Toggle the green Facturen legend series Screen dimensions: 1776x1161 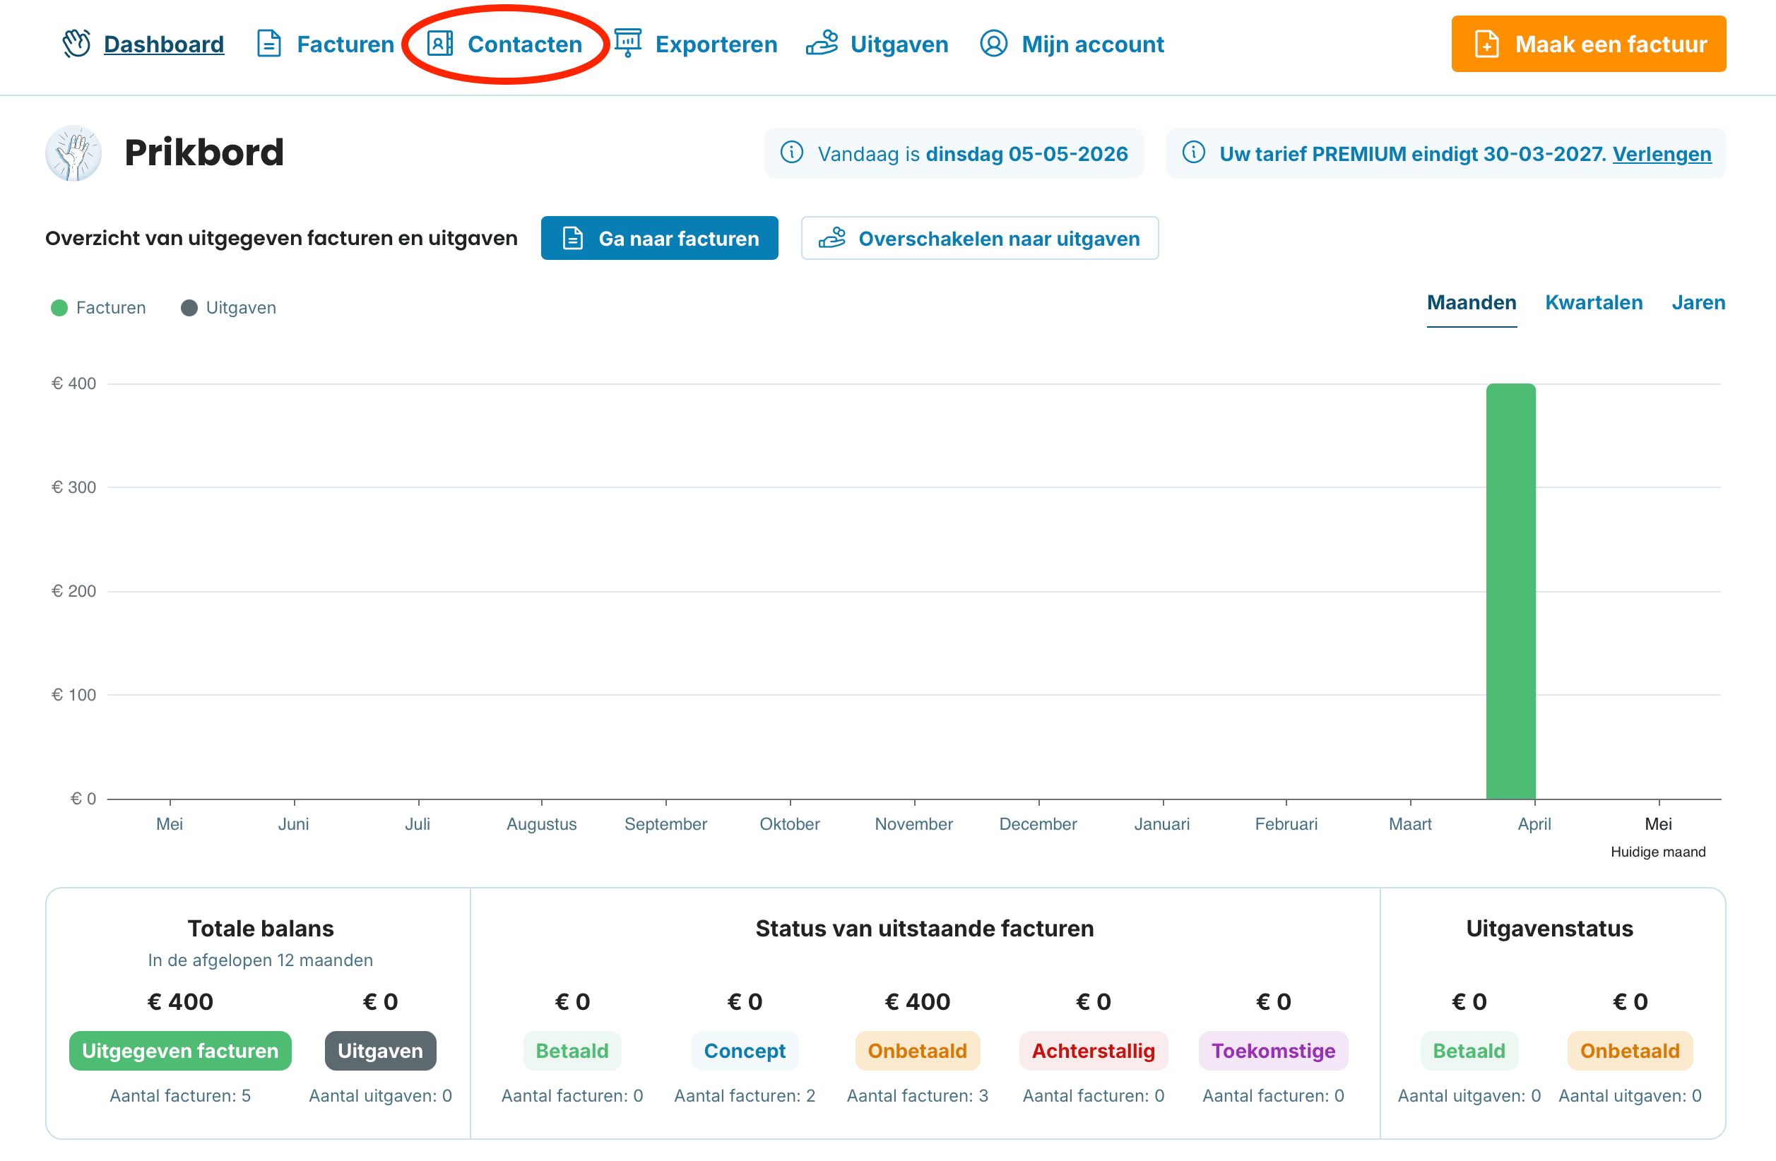tap(97, 307)
